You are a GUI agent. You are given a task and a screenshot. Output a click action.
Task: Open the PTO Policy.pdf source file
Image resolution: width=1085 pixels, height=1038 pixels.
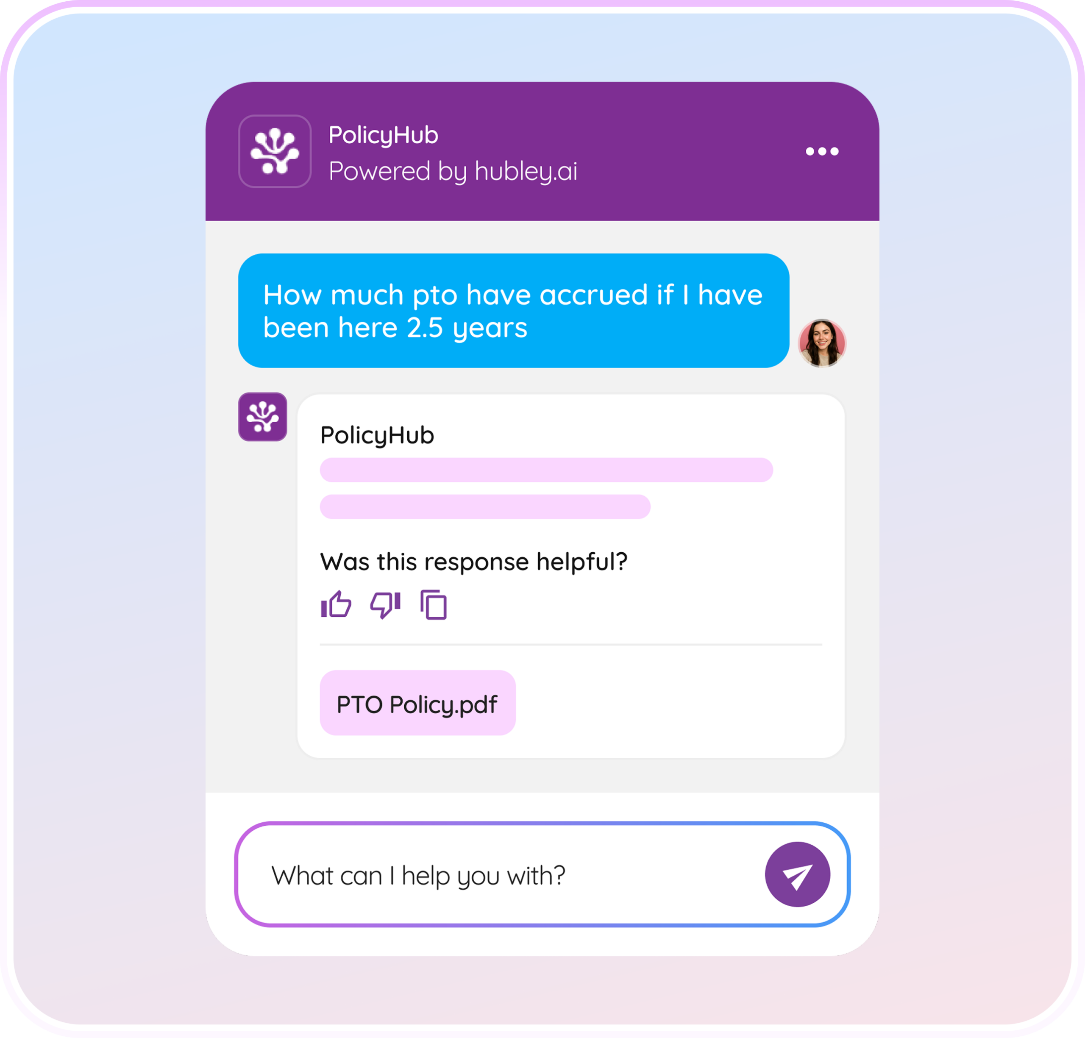click(418, 703)
